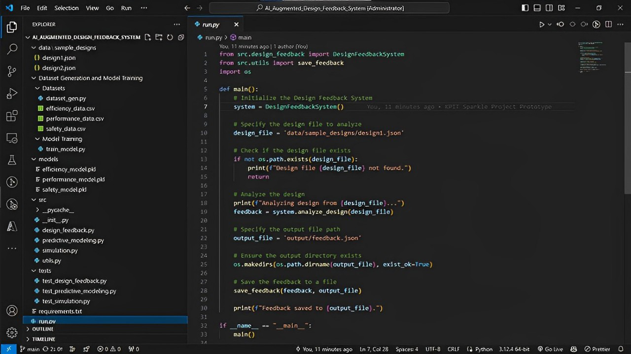Click the code minimap preview
Image resolution: width=631 pixels, height=354 pixels.
[593, 57]
